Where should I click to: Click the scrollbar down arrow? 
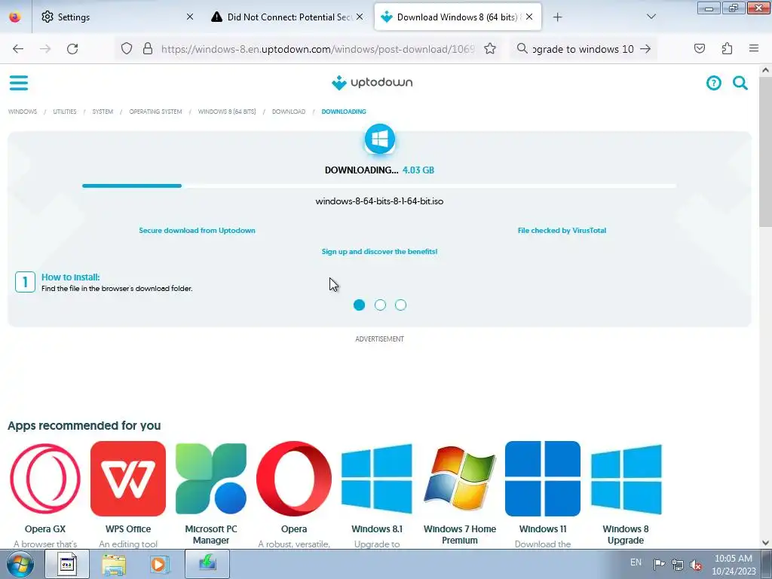[x=766, y=543]
